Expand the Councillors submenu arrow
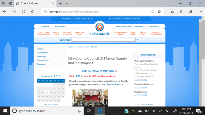205x115 pixels. [x=64, y=53]
